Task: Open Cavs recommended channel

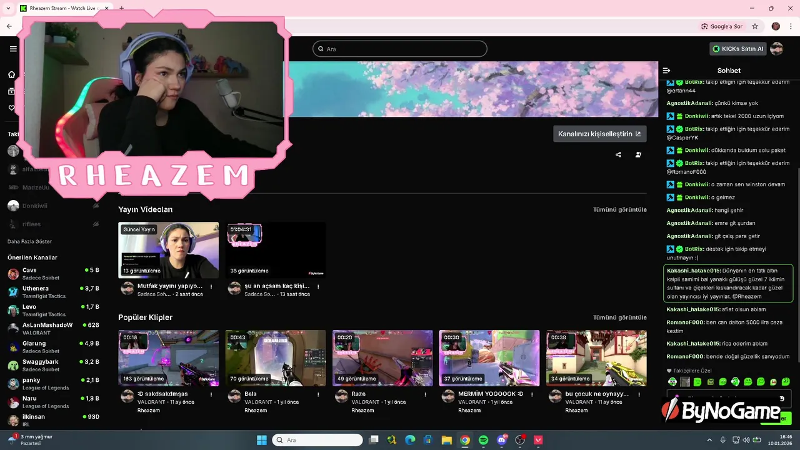Action: pyautogui.click(x=53, y=274)
